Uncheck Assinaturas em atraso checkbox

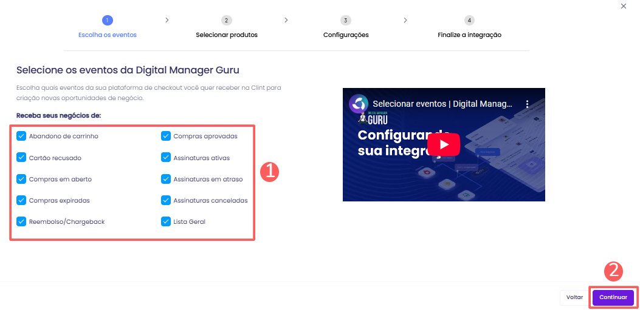click(166, 179)
